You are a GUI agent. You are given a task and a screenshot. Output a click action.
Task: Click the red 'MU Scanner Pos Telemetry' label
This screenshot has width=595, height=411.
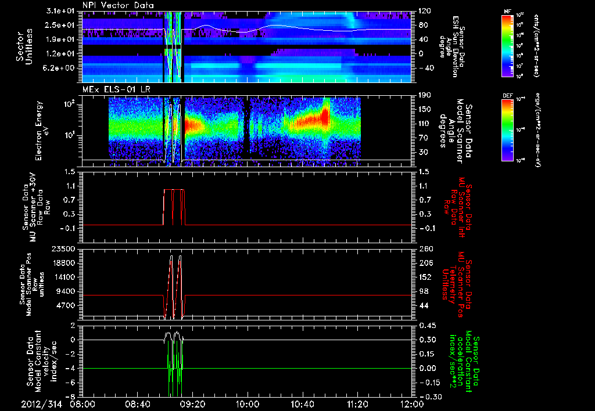457,284
